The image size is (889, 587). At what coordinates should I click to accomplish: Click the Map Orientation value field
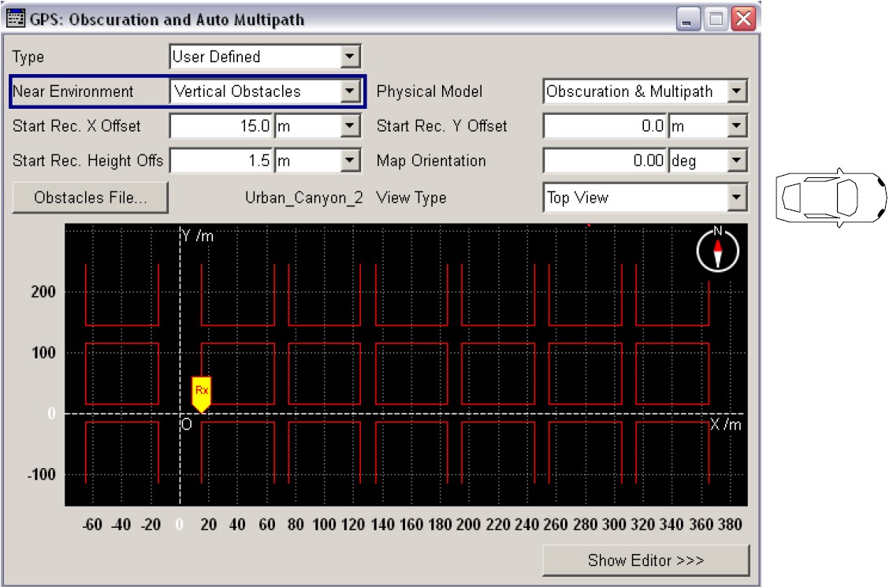pyautogui.click(x=605, y=161)
